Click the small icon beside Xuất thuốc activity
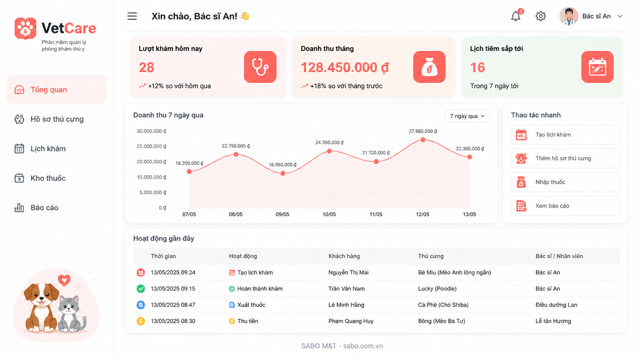This screenshot has width=639, height=357. (x=232, y=305)
